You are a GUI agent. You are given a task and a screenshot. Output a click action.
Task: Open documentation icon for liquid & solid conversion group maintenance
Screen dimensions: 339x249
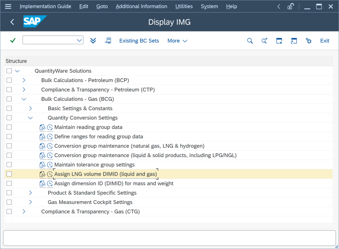point(43,155)
